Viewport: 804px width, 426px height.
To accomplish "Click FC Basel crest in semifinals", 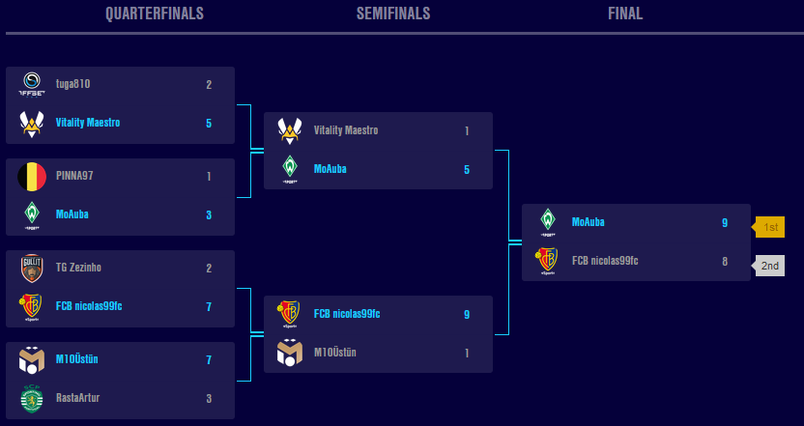I will click(x=290, y=314).
